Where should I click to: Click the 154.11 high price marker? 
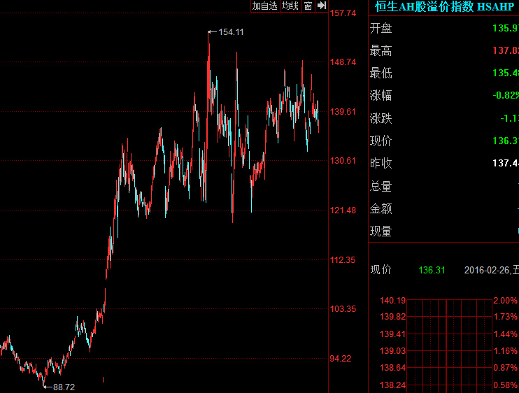point(231,32)
